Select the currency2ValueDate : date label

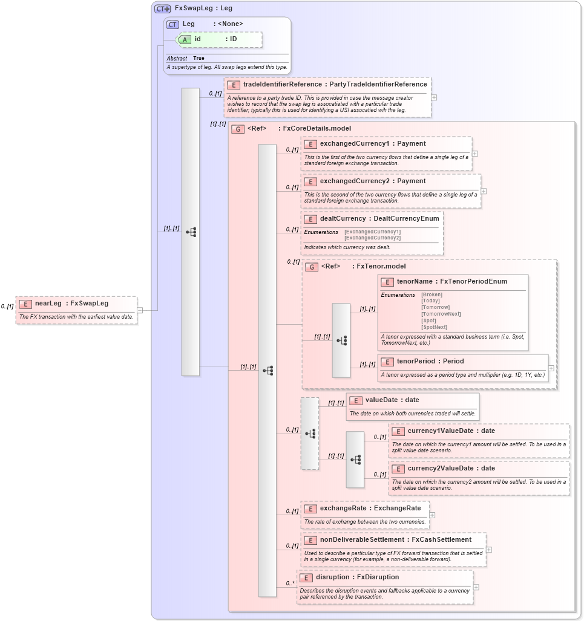click(451, 469)
